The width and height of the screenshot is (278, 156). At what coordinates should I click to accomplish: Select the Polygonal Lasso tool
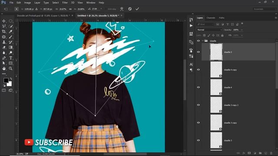tap(4, 26)
